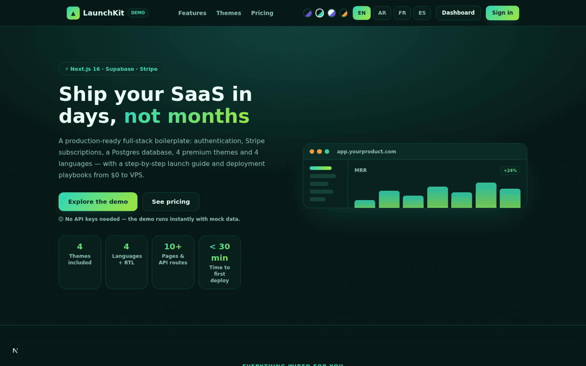Click the Dashboard button

tap(458, 13)
